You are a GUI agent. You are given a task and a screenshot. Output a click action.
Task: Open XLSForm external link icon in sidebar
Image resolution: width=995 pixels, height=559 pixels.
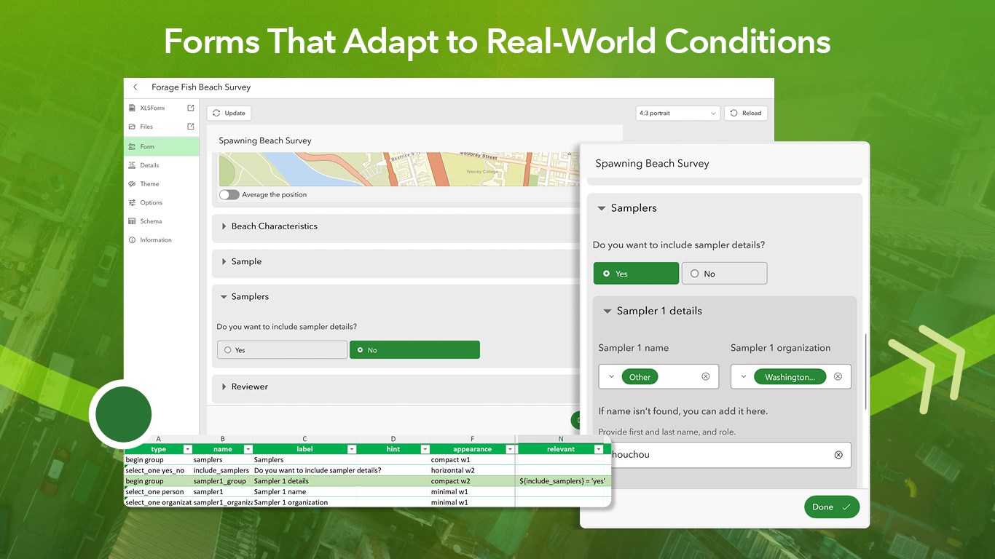pyautogui.click(x=191, y=108)
